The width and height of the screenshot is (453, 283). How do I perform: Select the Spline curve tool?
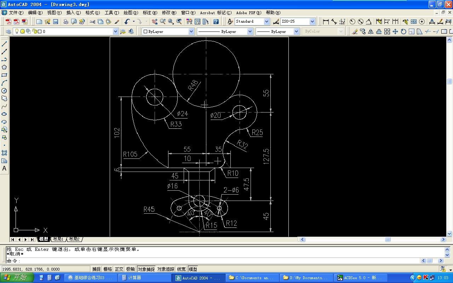tap(4, 106)
